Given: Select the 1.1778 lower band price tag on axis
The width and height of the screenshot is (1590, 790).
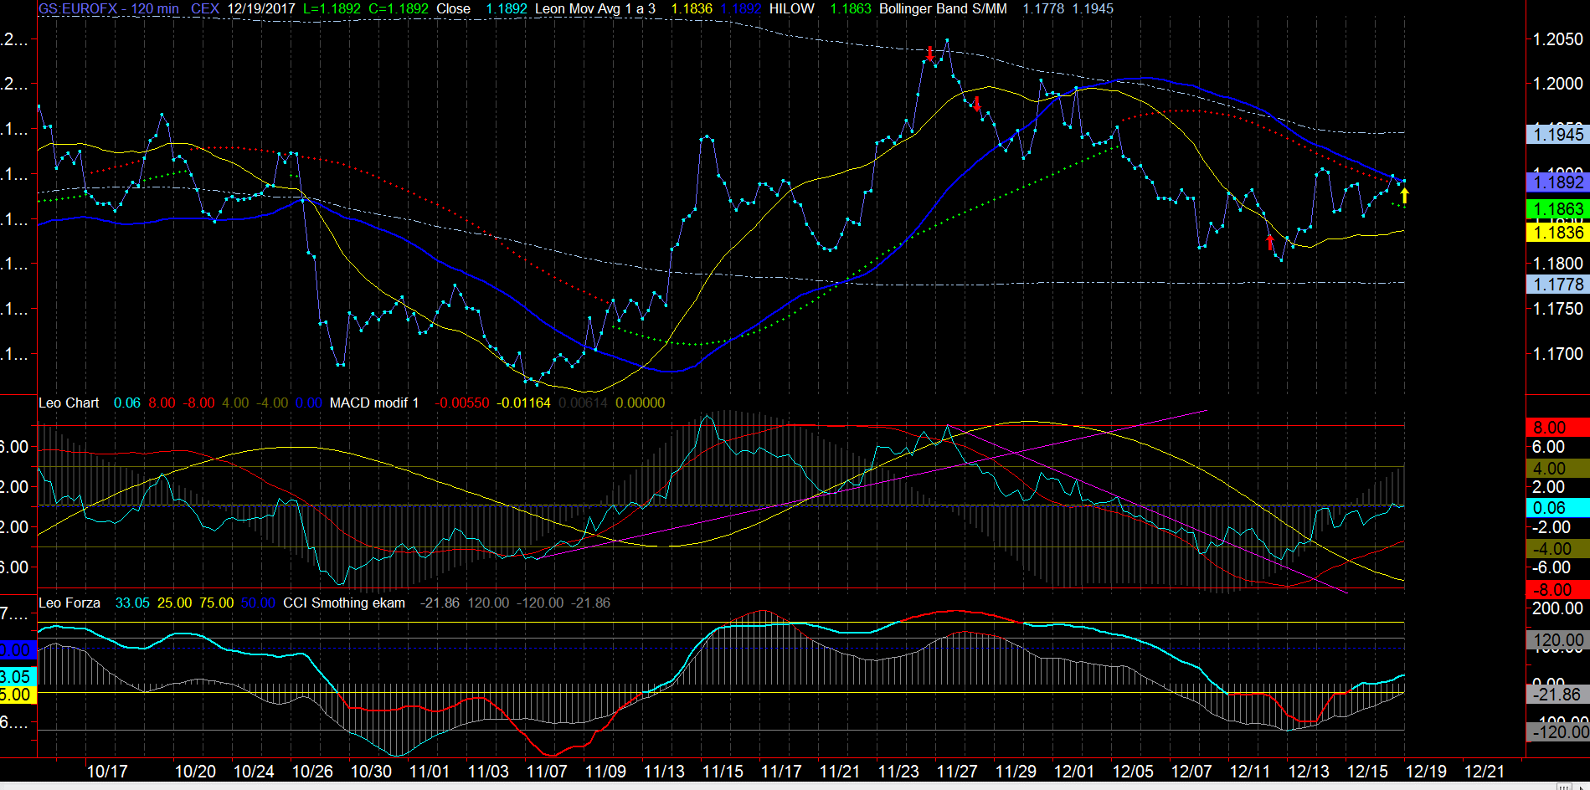Looking at the screenshot, I should (1557, 285).
